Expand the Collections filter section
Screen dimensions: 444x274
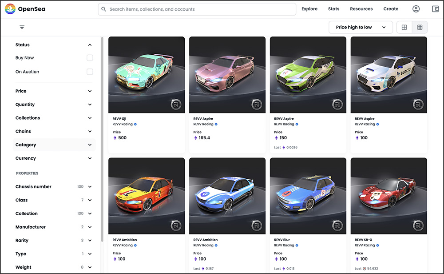point(54,118)
